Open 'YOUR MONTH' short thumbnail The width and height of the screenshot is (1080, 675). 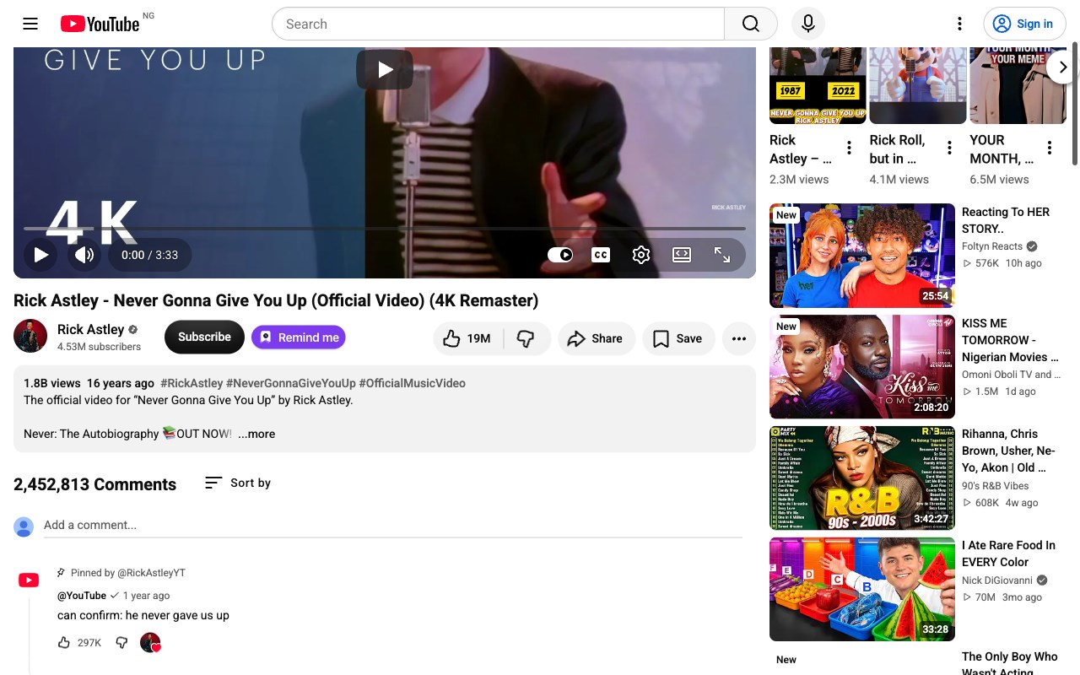[x=1018, y=85]
